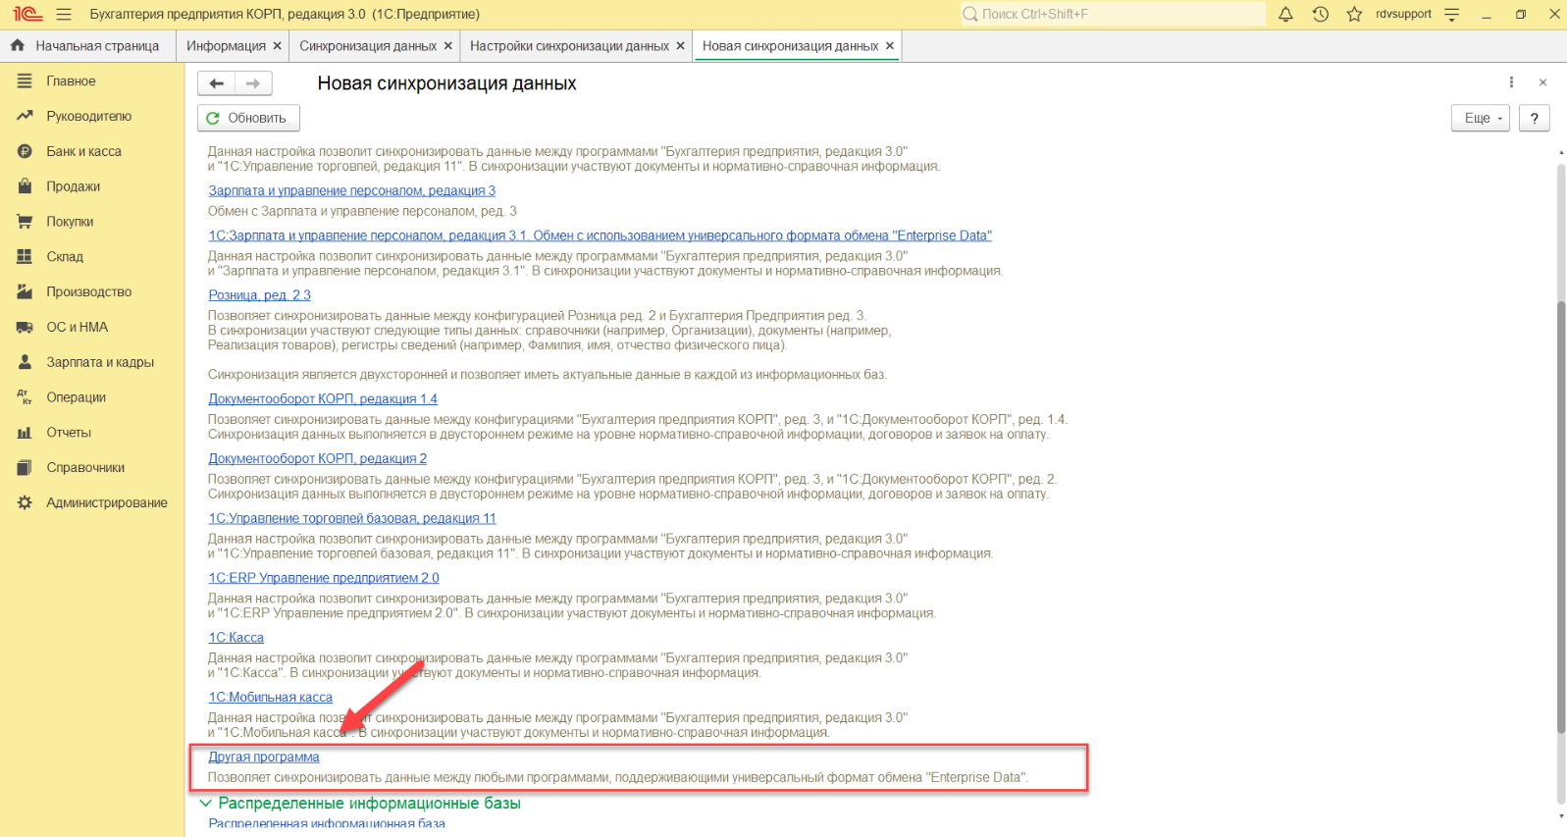Open Документооборот КОРП, редакция 1.4 link
1567x837 pixels.
(x=323, y=399)
